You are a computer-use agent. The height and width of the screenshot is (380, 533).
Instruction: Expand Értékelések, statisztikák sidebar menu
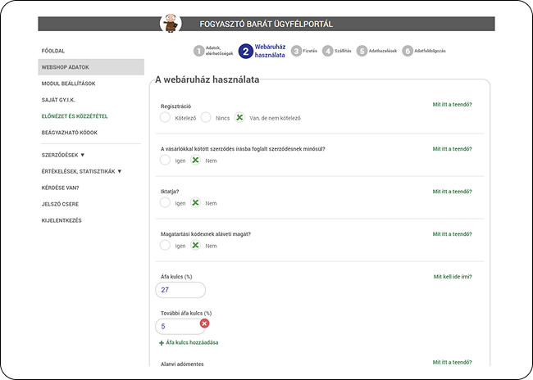pyautogui.click(x=80, y=171)
